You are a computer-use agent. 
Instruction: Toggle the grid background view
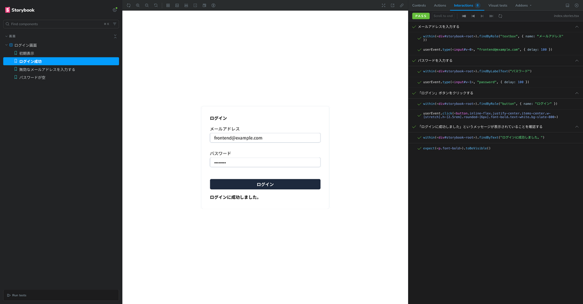pyautogui.click(x=168, y=5)
